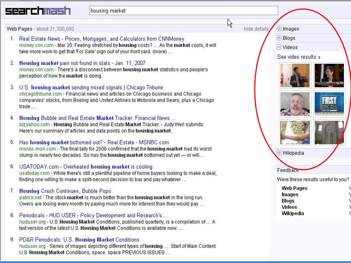Click Videos in the feedback list
351x263 pixels.
[x=289, y=207]
